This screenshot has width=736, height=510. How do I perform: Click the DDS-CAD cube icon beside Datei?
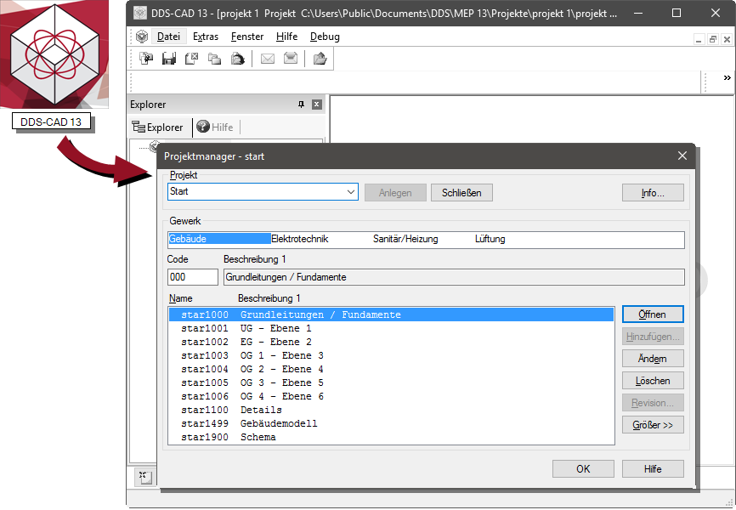(x=141, y=37)
